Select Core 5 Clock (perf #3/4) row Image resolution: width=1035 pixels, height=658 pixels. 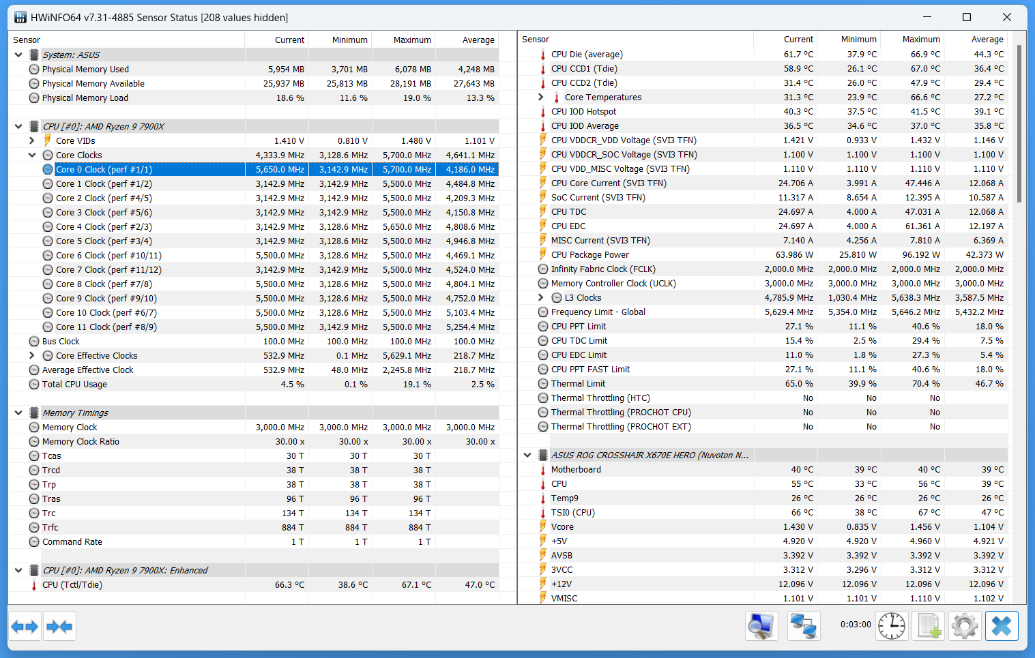click(x=104, y=241)
